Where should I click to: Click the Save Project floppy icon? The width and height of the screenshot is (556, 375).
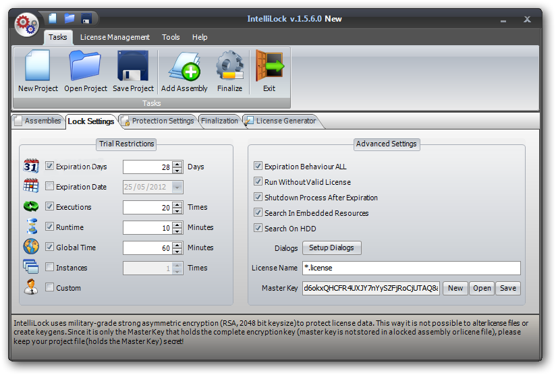coord(133,65)
